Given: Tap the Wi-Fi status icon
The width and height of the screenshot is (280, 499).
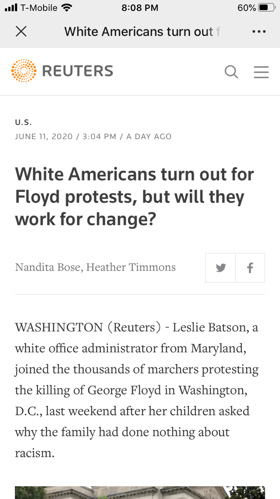Looking at the screenshot, I should 67,7.
